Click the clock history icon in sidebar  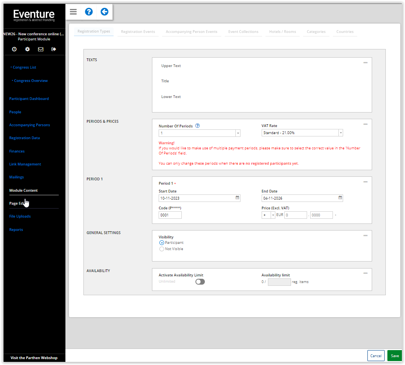point(14,49)
